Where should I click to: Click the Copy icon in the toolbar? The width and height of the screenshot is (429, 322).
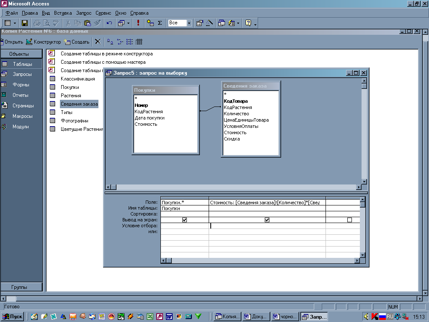pyautogui.click(x=78, y=23)
